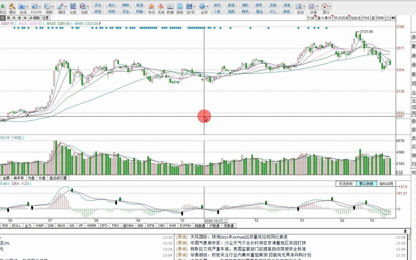416x260 pixels.
Task: Expand the 自定 dropdown arrow
Action: point(304,6)
